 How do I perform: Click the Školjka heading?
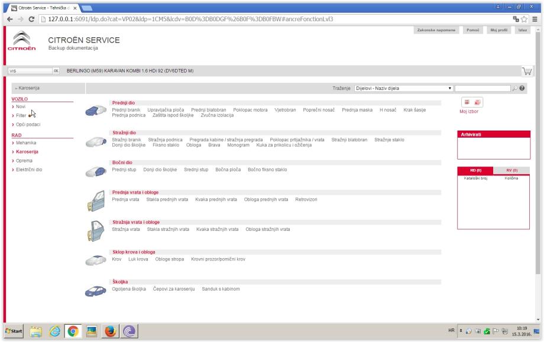point(120,282)
